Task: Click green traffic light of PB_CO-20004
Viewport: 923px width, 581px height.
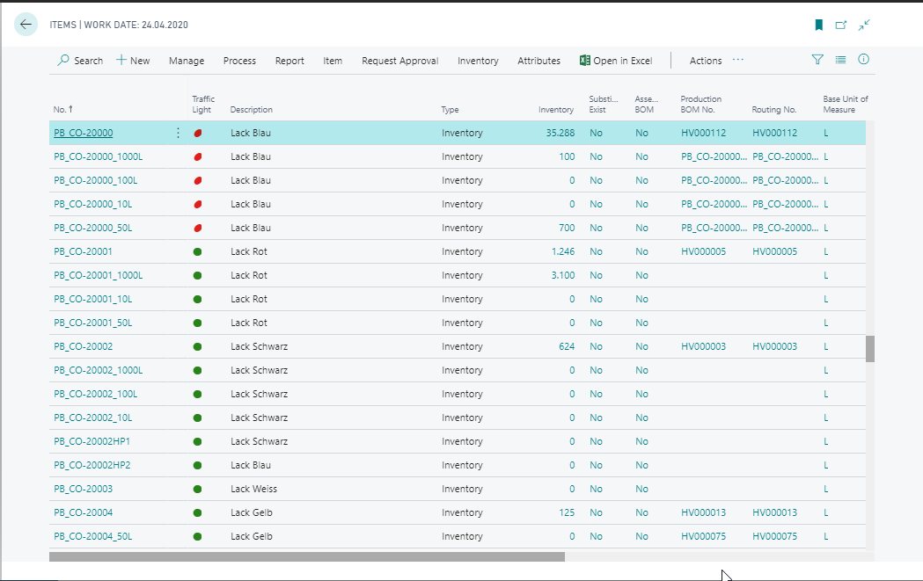Action: 198,512
